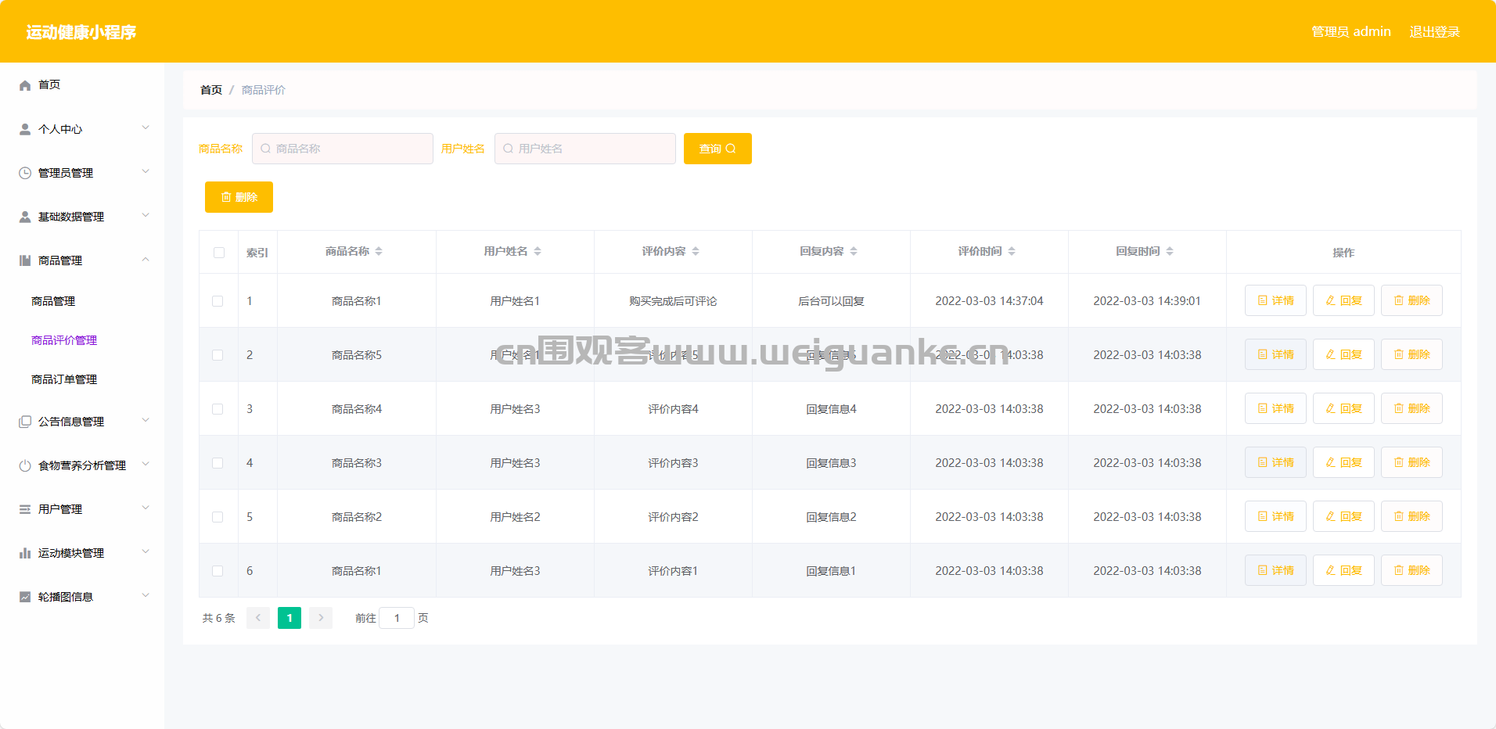This screenshot has height=729, width=1496.
Task: Check the row 2 checkbox for 商品名称5
Action: [x=218, y=355]
